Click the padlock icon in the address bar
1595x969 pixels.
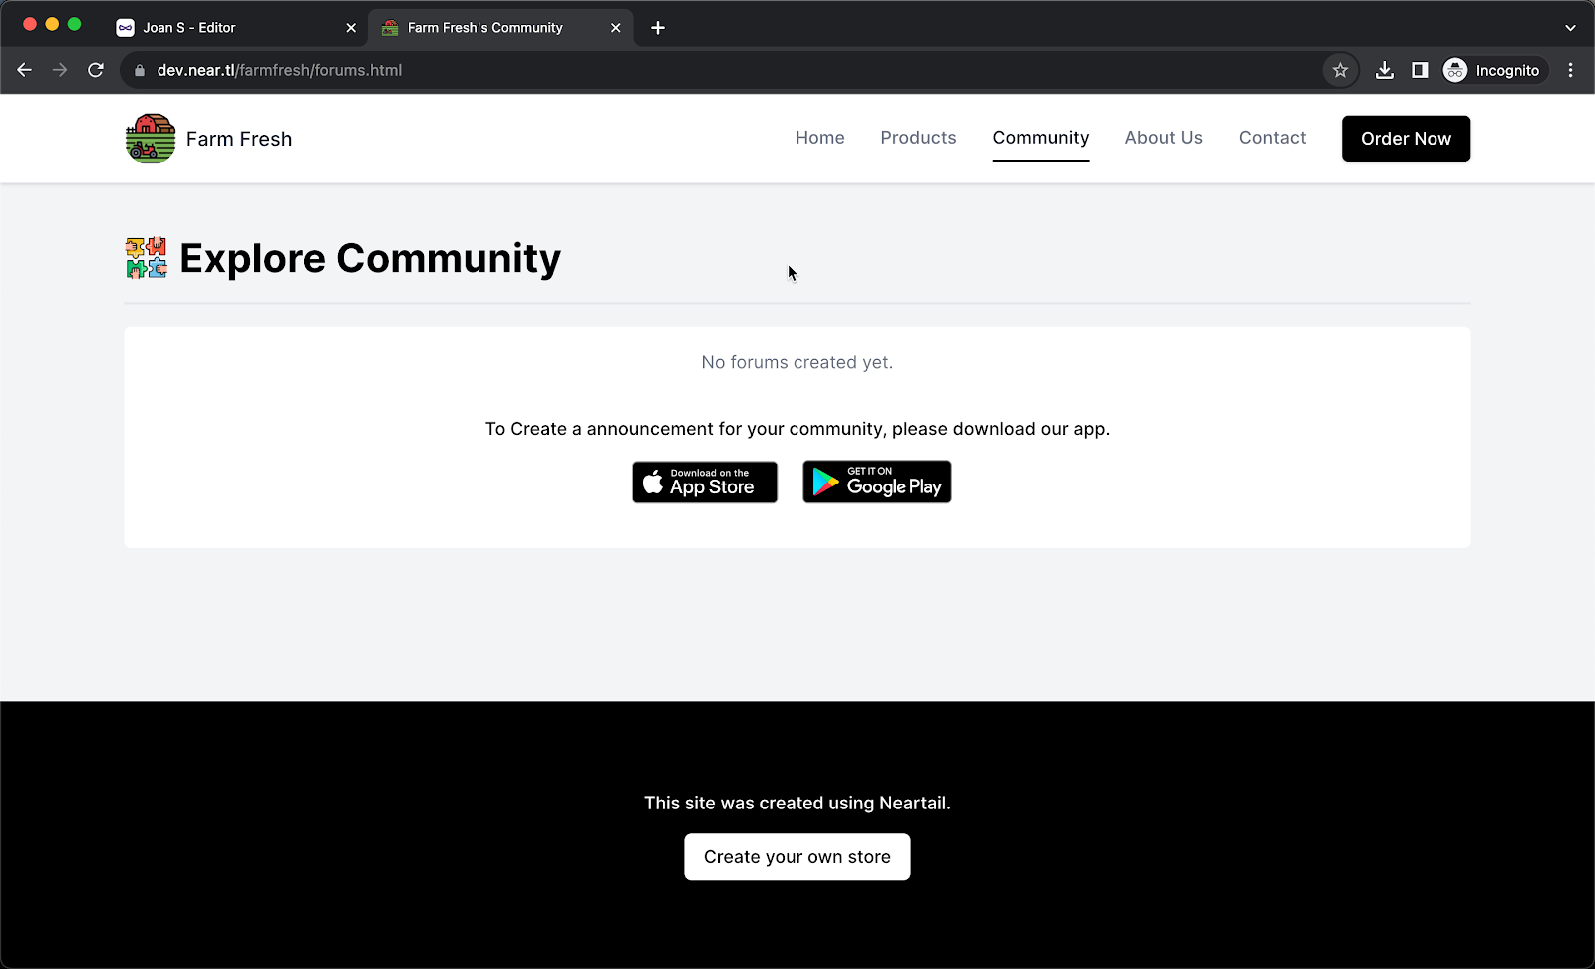[x=140, y=70]
